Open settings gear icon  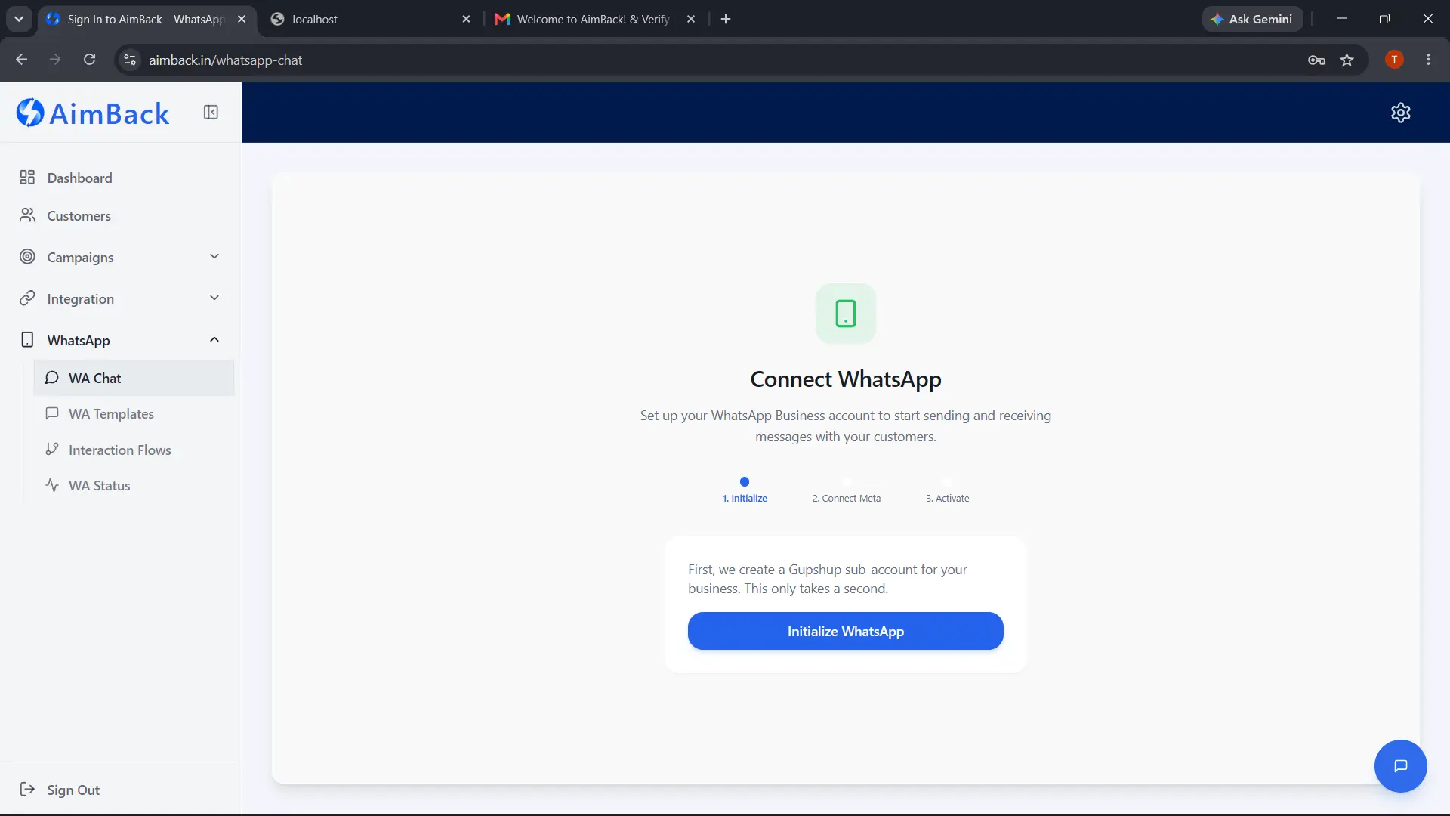pos(1400,113)
